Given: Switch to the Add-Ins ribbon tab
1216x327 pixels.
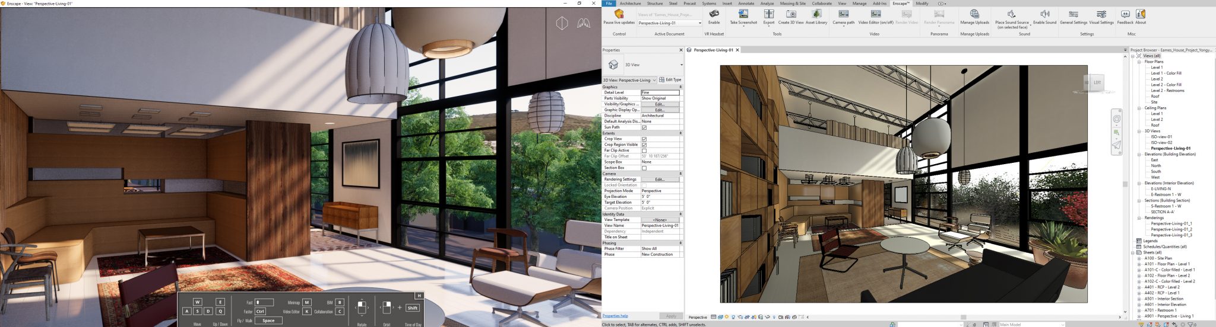Looking at the screenshot, I should 879,4.
